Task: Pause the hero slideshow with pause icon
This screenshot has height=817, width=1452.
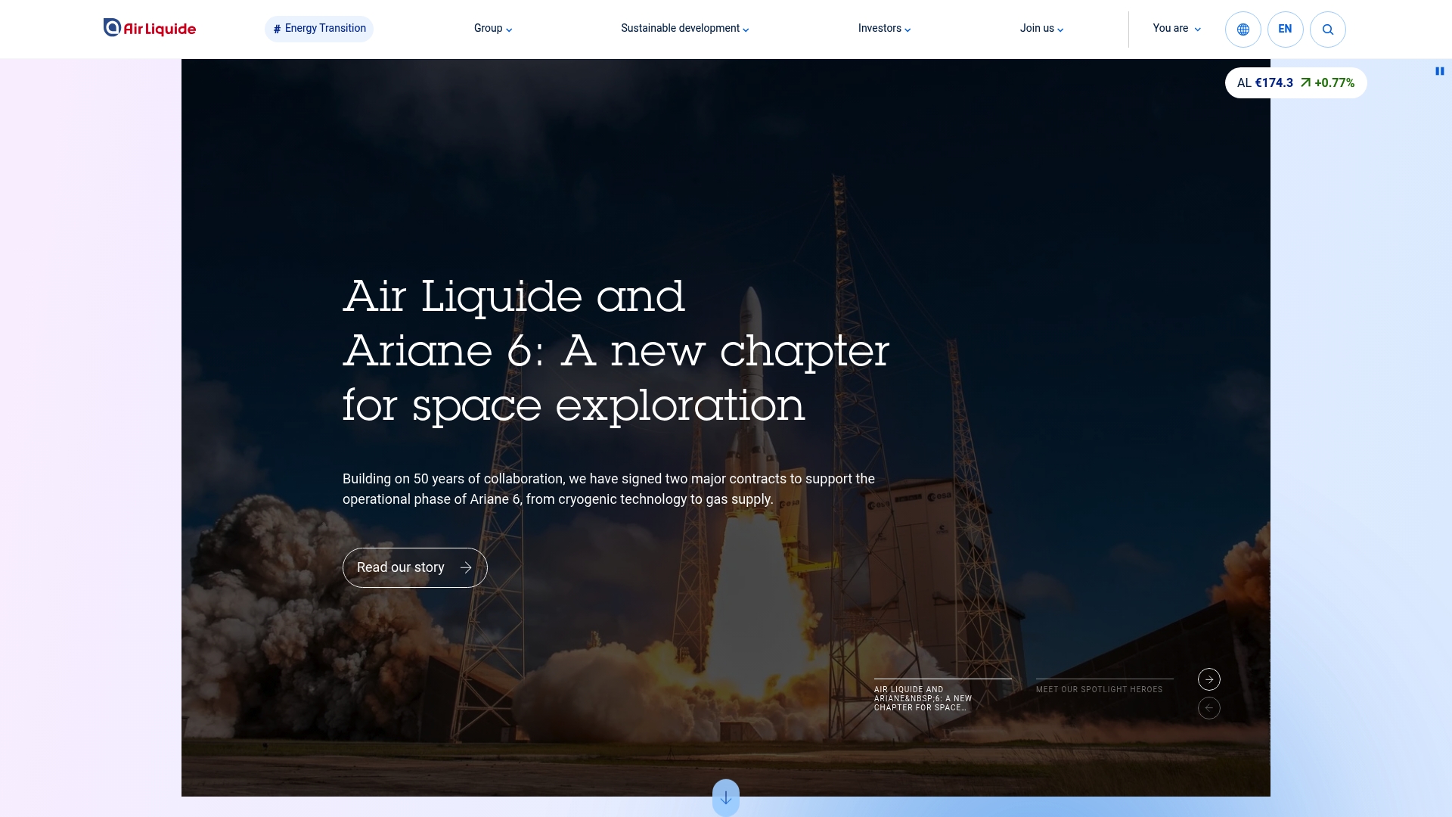Action: [1439, 71]
